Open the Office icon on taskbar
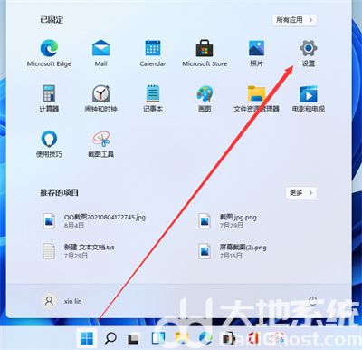This screenshot has height=350, width=362. 254,338
